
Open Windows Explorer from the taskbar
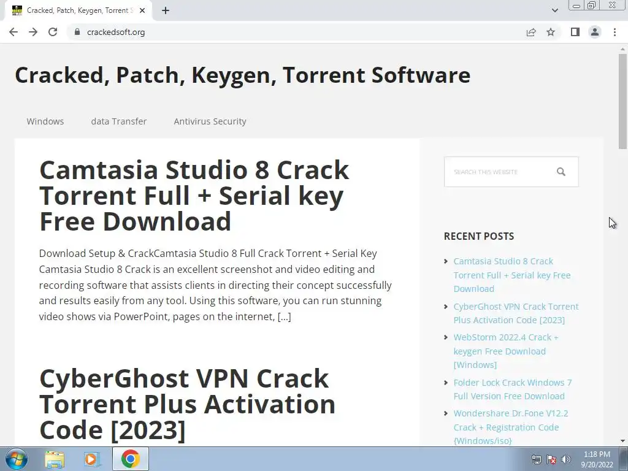(x=55, y=459)
